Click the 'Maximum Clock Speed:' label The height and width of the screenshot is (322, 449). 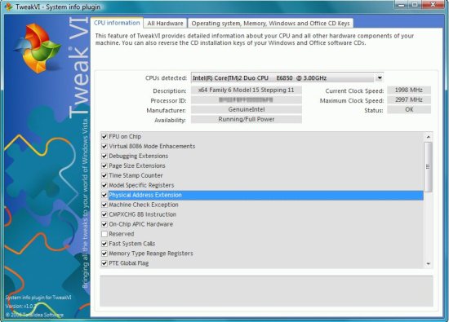[x=352, y=100]
